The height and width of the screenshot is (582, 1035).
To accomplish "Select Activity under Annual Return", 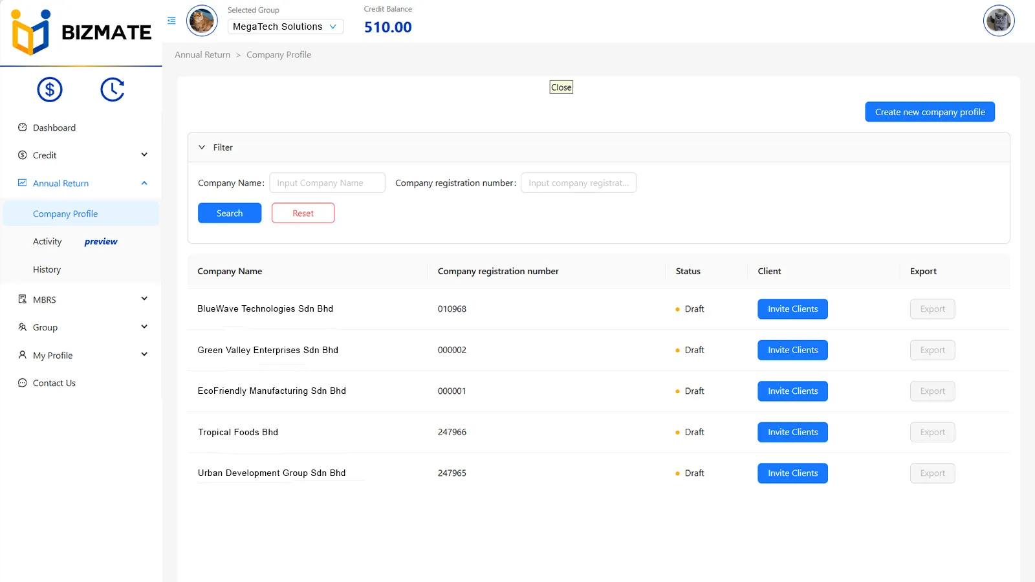I will pyautogui.click(x=47, y=242).
